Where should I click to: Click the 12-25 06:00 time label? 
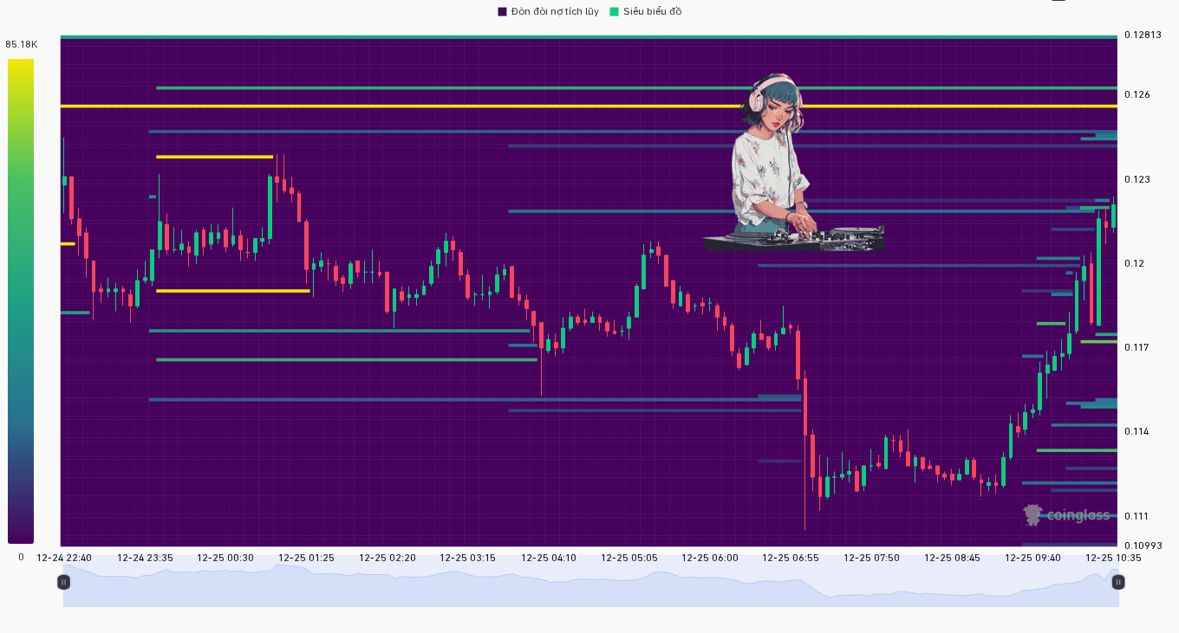click(710, 558)
